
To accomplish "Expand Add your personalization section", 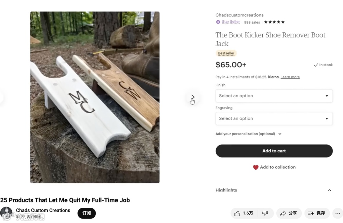I will click(248, 134).
